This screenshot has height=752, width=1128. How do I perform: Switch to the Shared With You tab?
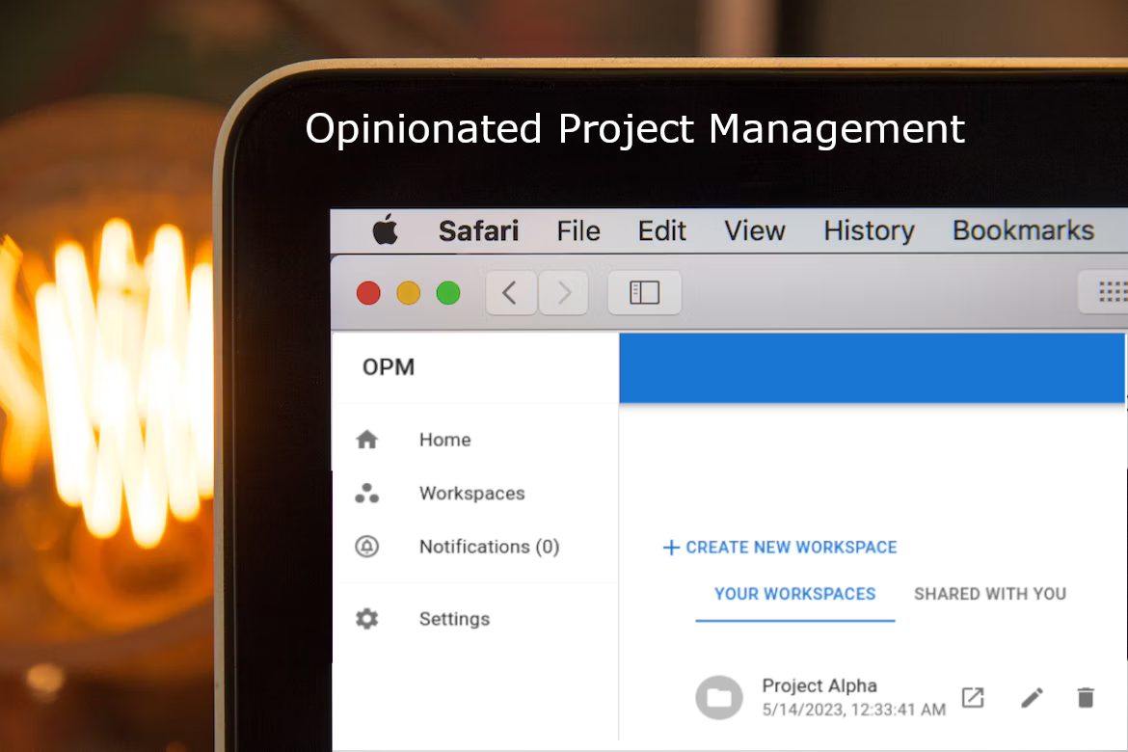(990, 594)
